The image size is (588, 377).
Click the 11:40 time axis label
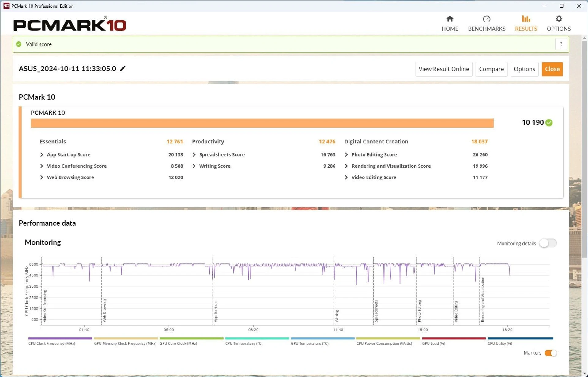click(x=338, y=330)
